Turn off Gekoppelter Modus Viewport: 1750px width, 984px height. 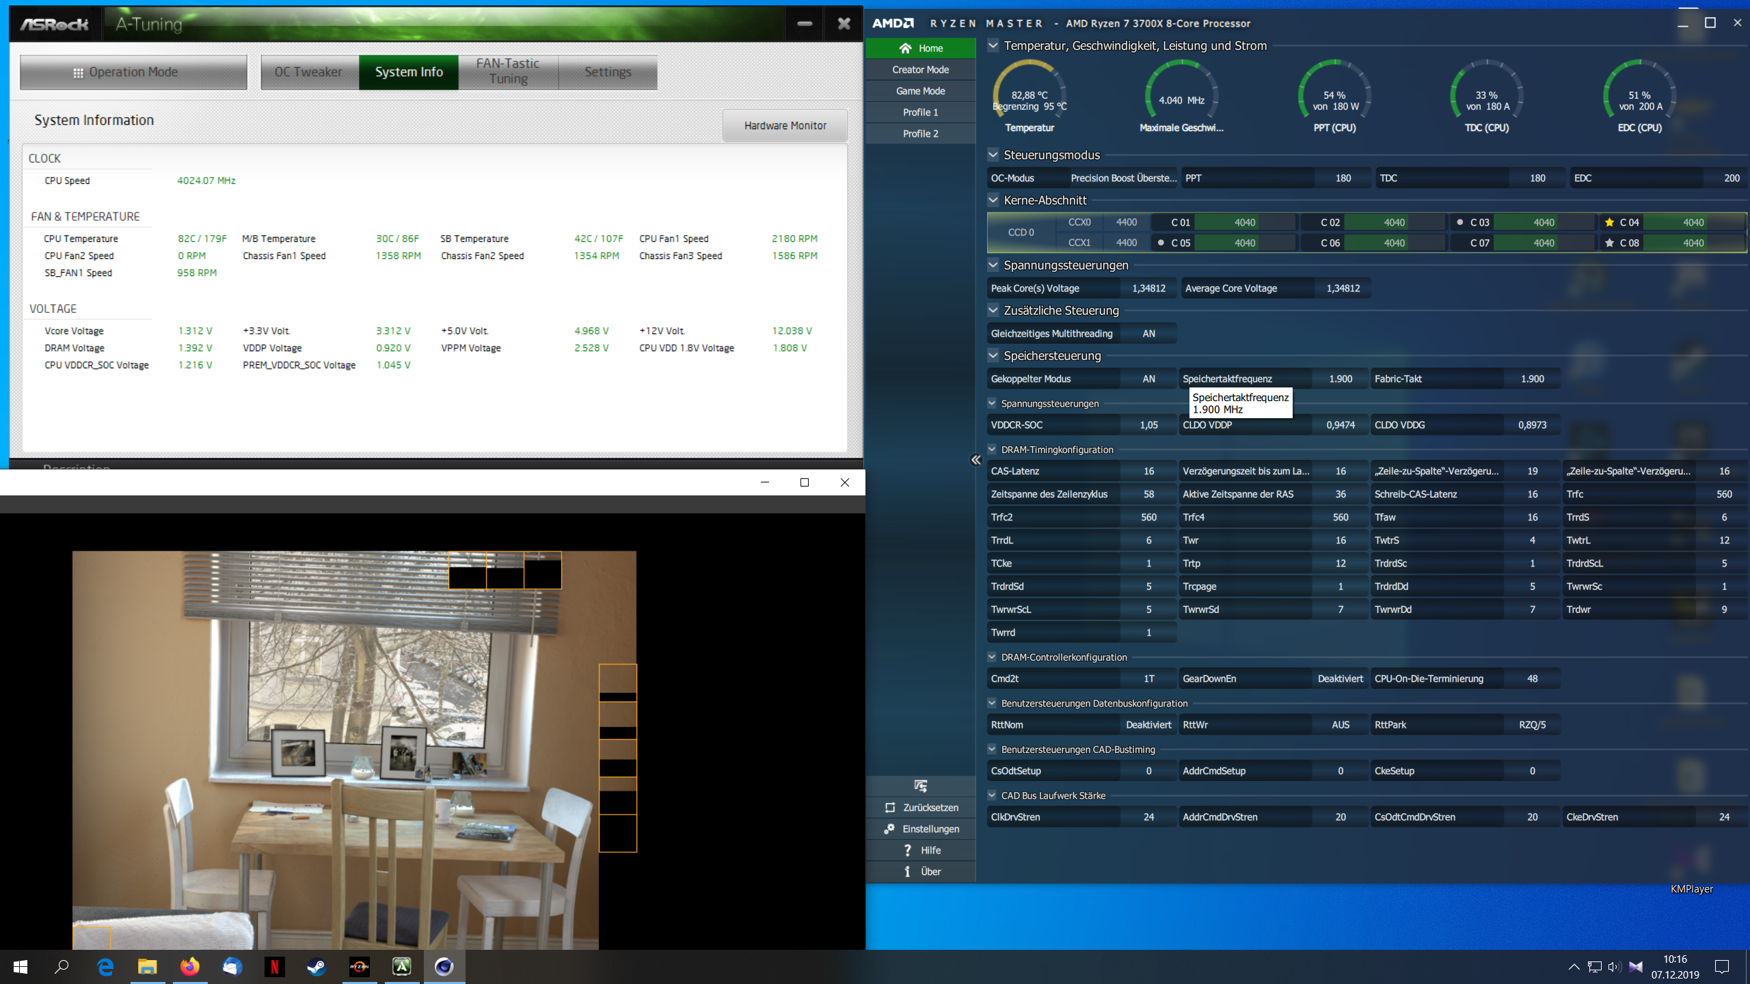point(1148,378)
